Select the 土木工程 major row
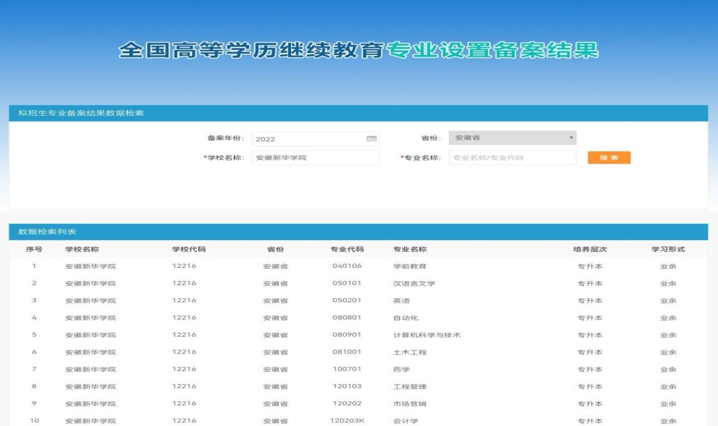The image size is (718, 426). point(410,352)
